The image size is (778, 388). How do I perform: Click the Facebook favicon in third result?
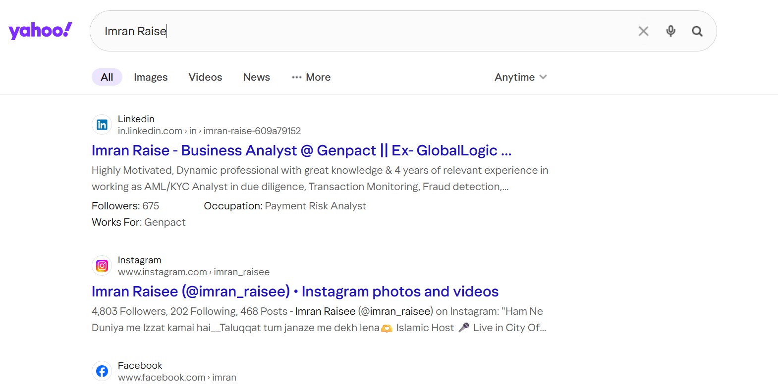(102, 371)
